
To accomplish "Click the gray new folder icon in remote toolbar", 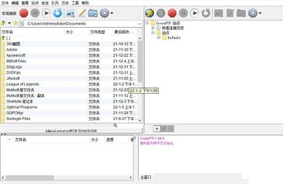I will (241, 13).
